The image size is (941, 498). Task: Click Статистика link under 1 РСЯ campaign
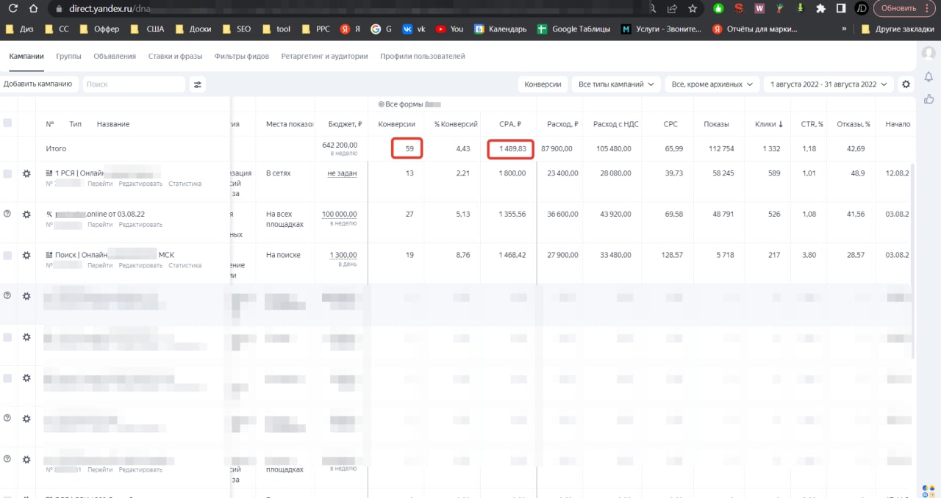(185, 184)
